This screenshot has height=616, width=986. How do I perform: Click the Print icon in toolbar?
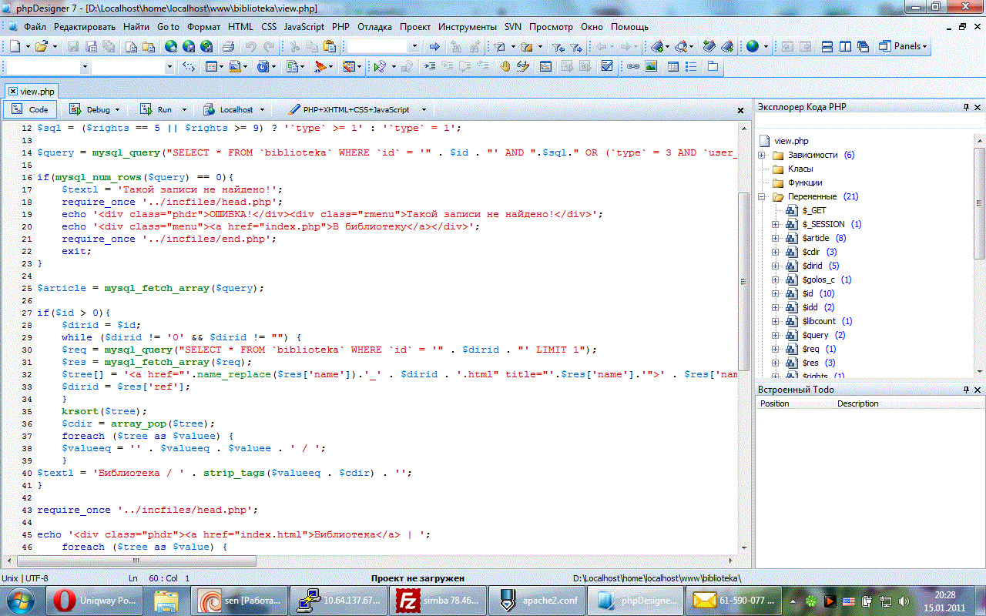(x=228, y=47)
